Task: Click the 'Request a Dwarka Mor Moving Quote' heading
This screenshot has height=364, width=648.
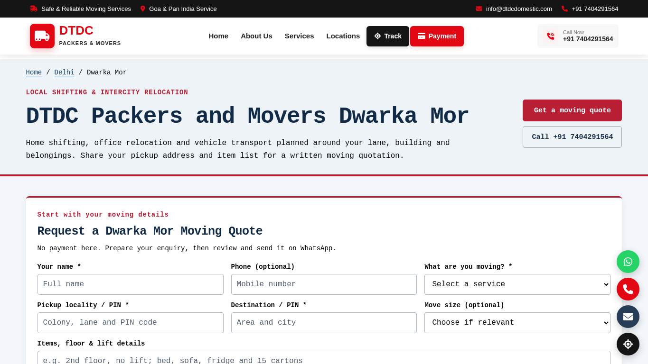Action: pos(150,231)
